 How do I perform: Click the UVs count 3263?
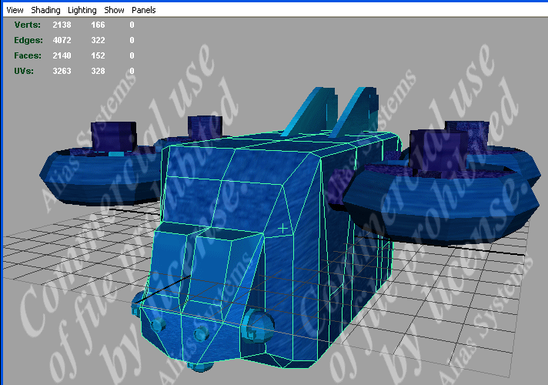[62, 71]
